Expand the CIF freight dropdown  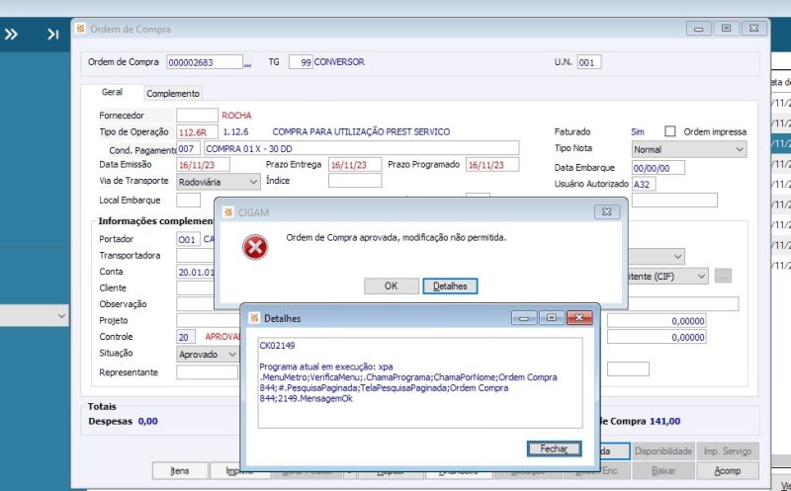[x=668, y=277]
